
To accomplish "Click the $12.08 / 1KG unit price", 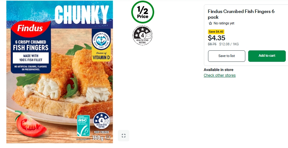I will click(229, 44).
